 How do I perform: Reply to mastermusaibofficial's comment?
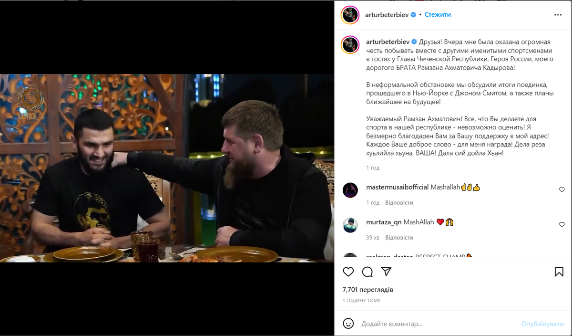click(x=399, y=203)
